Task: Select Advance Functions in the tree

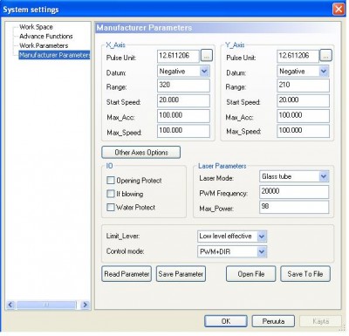Action: 46,36
